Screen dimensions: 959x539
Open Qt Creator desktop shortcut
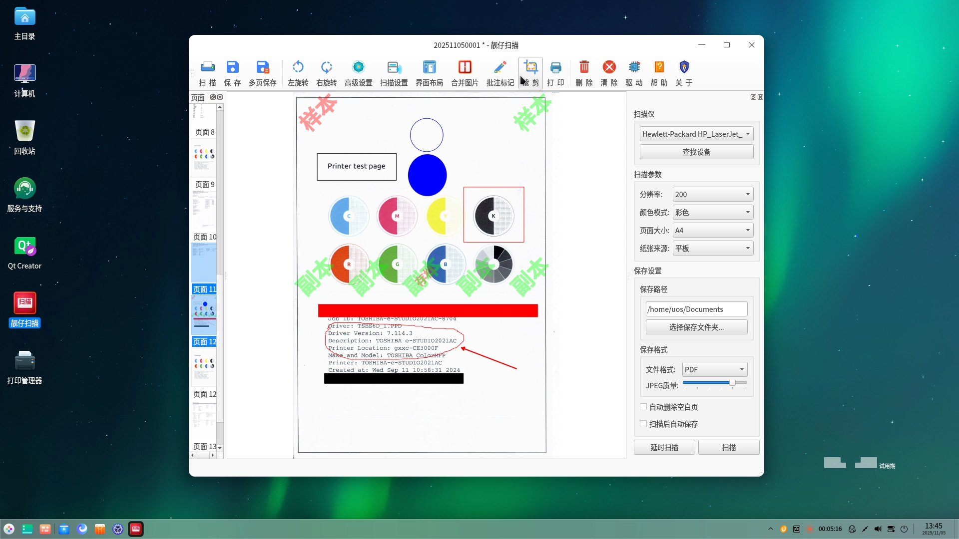tap(24, 253)
